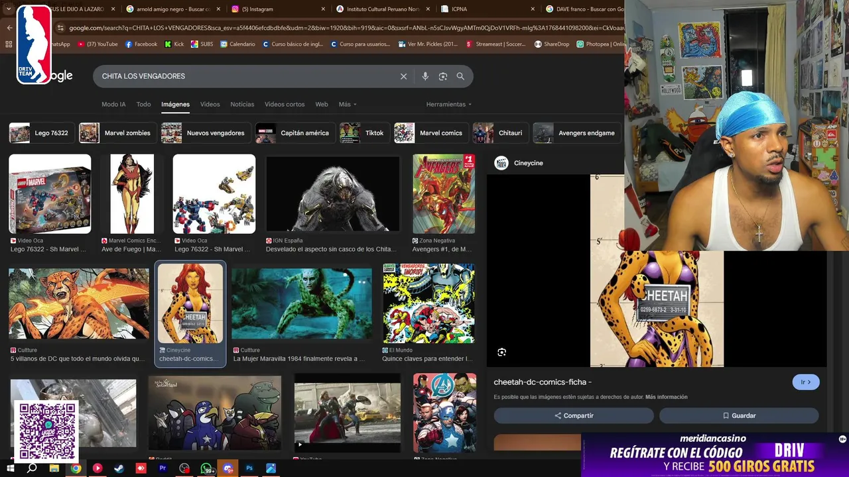Open the Más dropdown menu
The width and height of the screenshot is (849, 477).
click(x=348, y=104)
